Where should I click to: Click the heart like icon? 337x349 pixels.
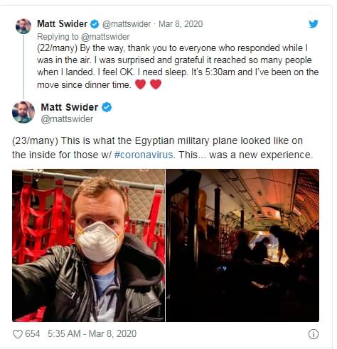18,334
